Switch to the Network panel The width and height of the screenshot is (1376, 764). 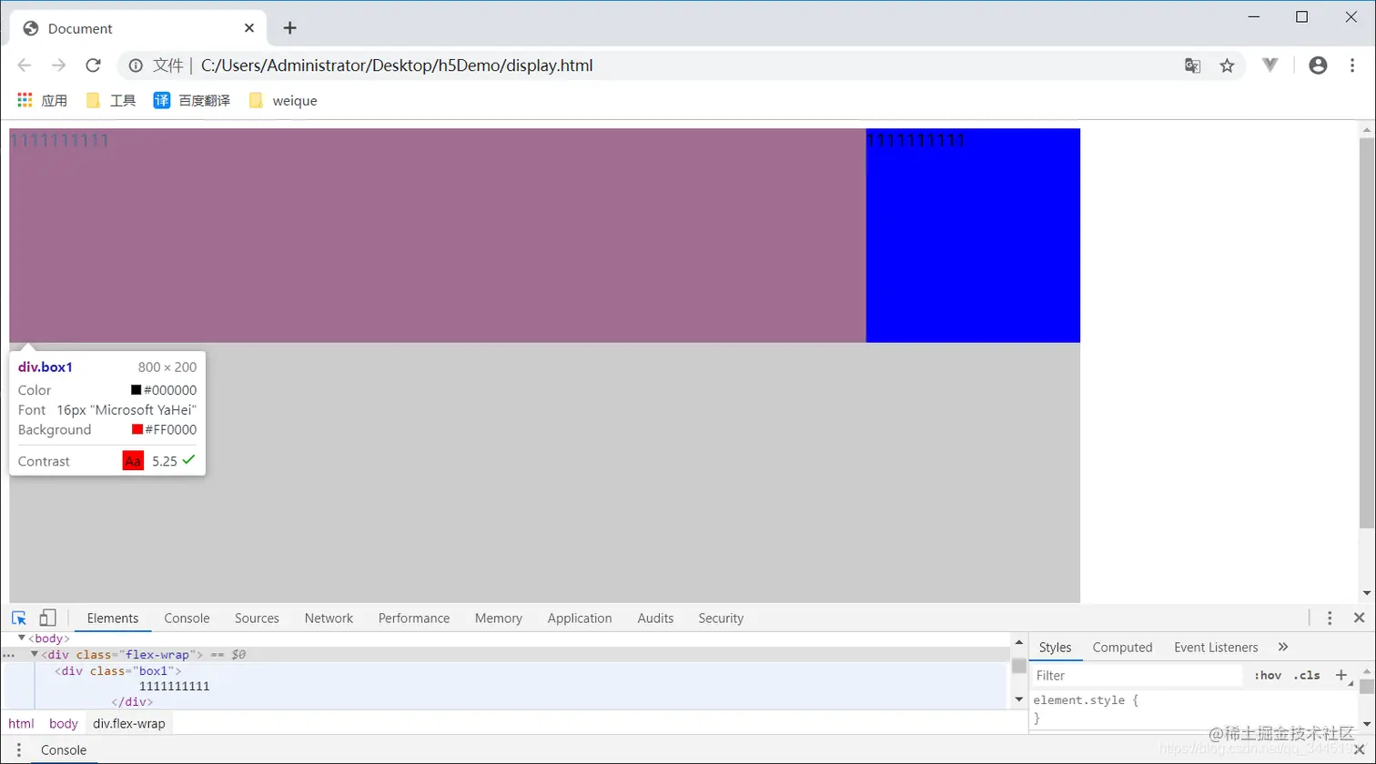click(x=329, y=618)
